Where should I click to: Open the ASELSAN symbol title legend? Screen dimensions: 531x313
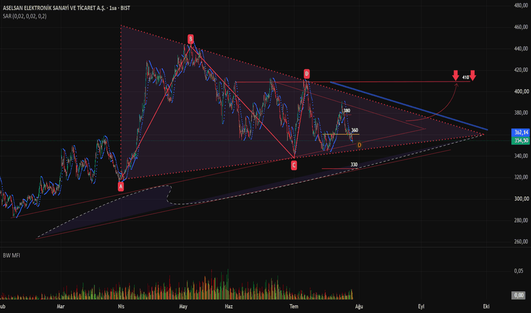[66, 8]
